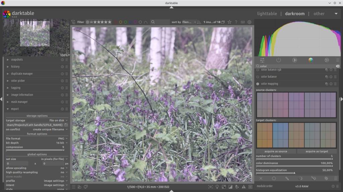
Task: Toggle softproofing icon
Action: (237, 187)
